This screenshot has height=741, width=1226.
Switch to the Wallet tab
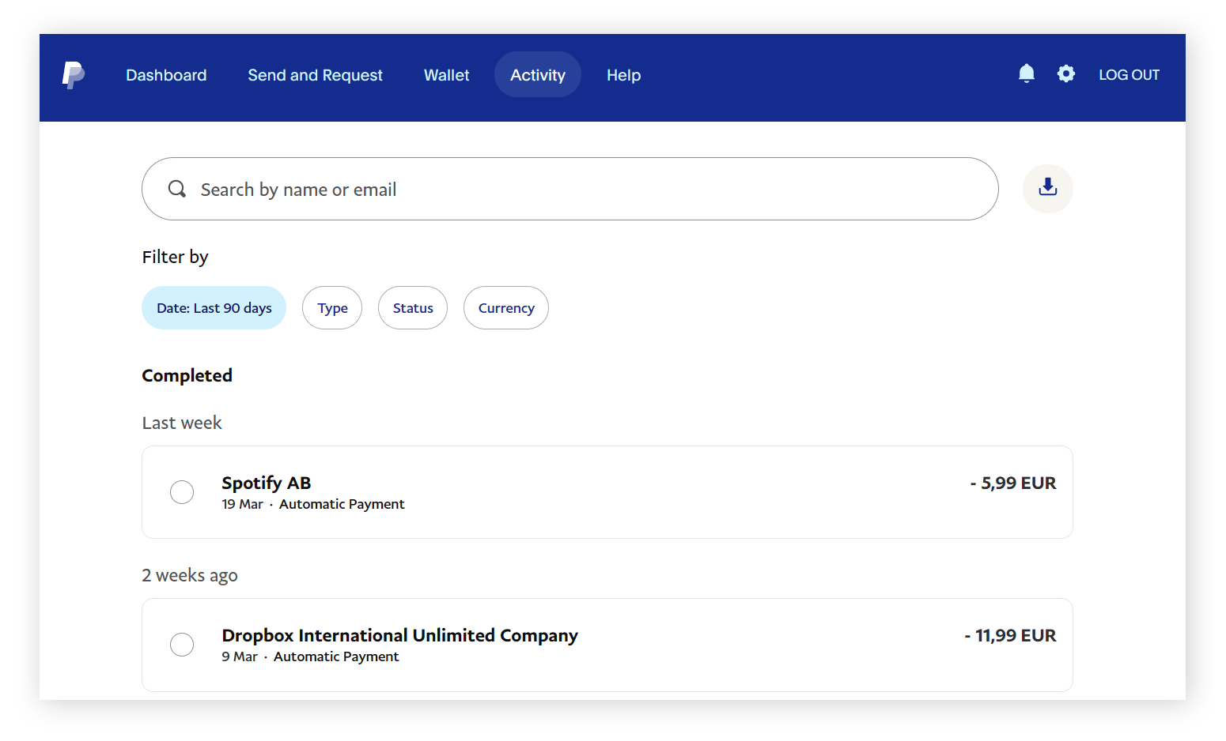coord(446,75)
